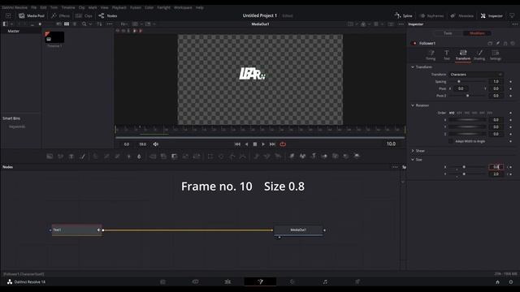Toggle the Inspector panel

[x=492, y=15]
